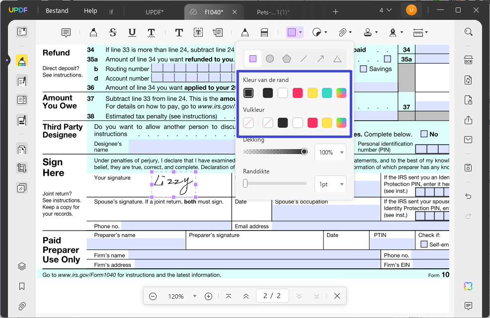The image size is (490, 318).
Task: Check the No box for third party designee
Action: click(424, 134)
